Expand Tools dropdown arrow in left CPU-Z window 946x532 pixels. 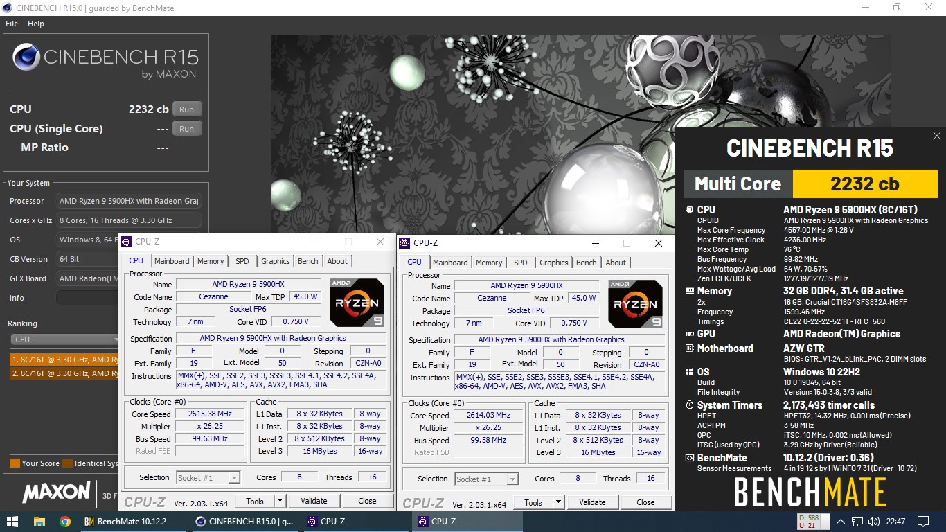pyautogui.click(x=280, y=501)
